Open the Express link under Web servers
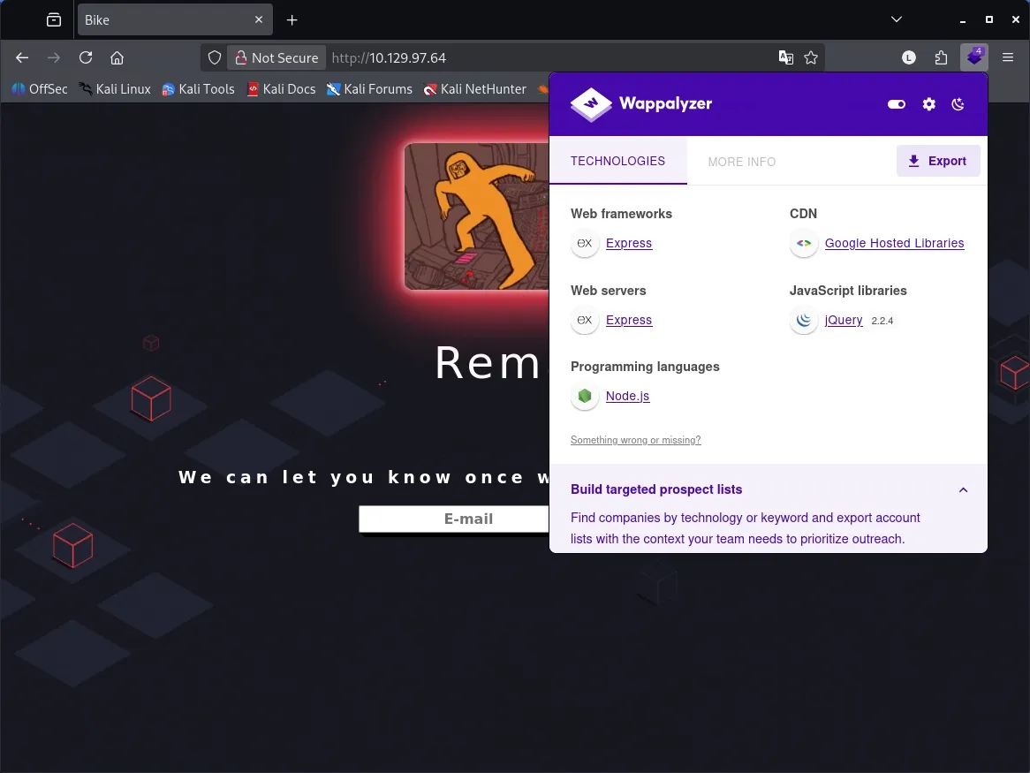The height and width of the screenshot is (773, 1030). tap(629, 320)
